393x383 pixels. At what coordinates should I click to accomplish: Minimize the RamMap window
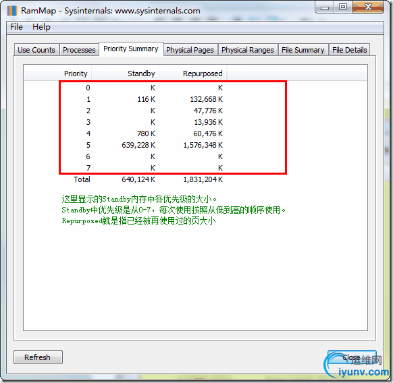325,8
